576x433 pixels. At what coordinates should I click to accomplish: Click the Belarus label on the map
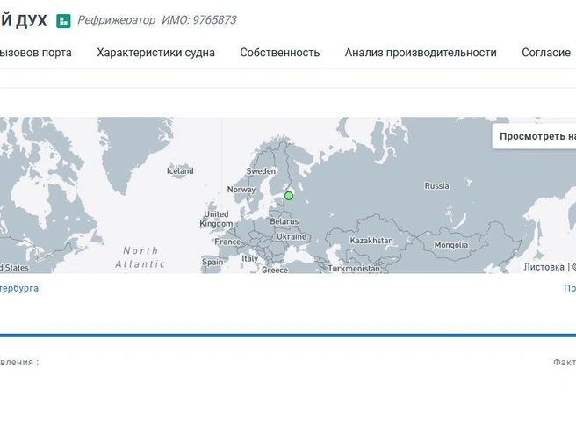coord(284,221)
